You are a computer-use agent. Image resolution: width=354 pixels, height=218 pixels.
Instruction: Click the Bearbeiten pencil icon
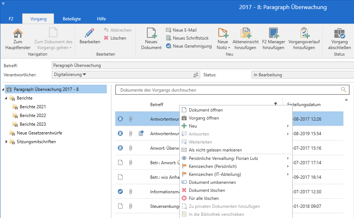(x=89, y=33)
